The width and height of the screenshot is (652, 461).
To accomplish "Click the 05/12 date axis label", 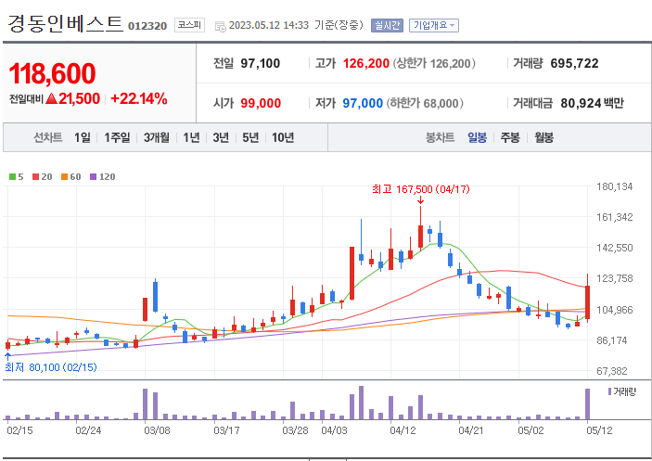I will [x=599, y=430].
